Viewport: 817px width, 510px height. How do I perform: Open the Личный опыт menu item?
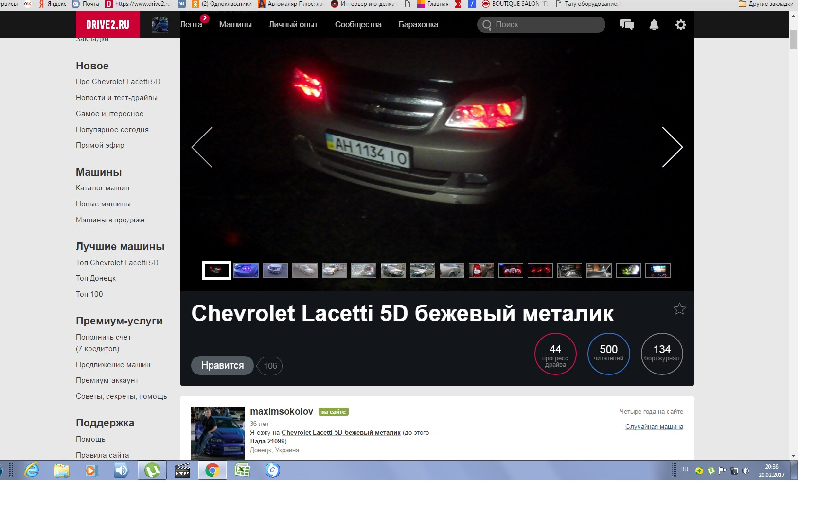pyautogui.click(x=293, y=24)
